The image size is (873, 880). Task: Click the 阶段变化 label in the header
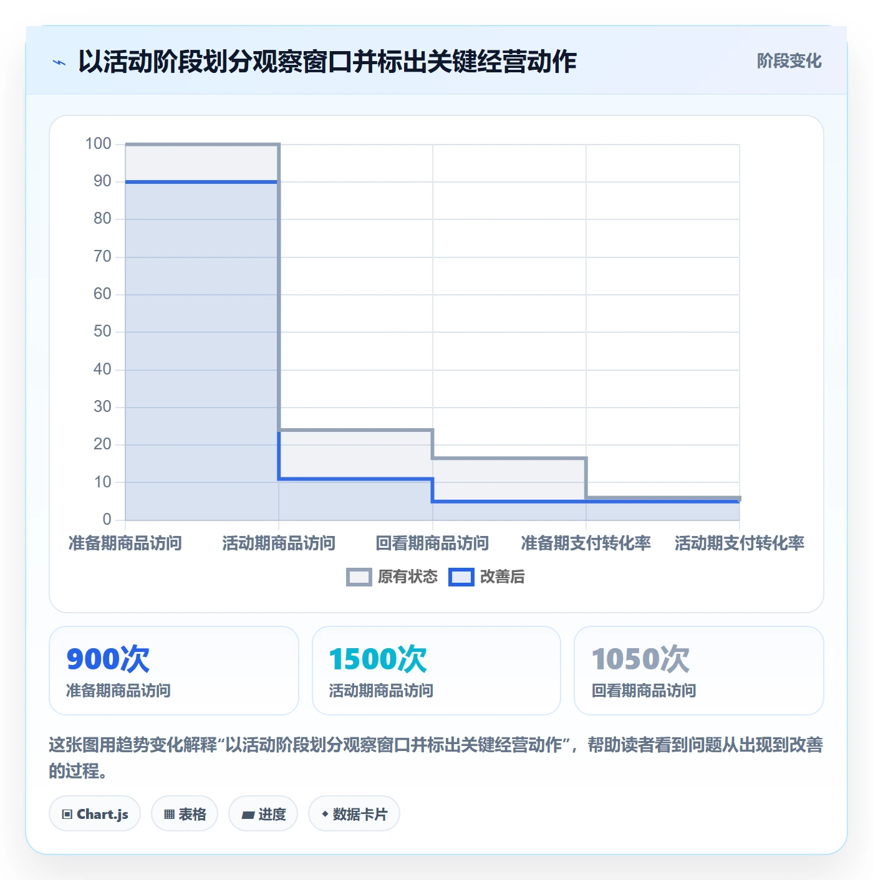coord(789,61)
